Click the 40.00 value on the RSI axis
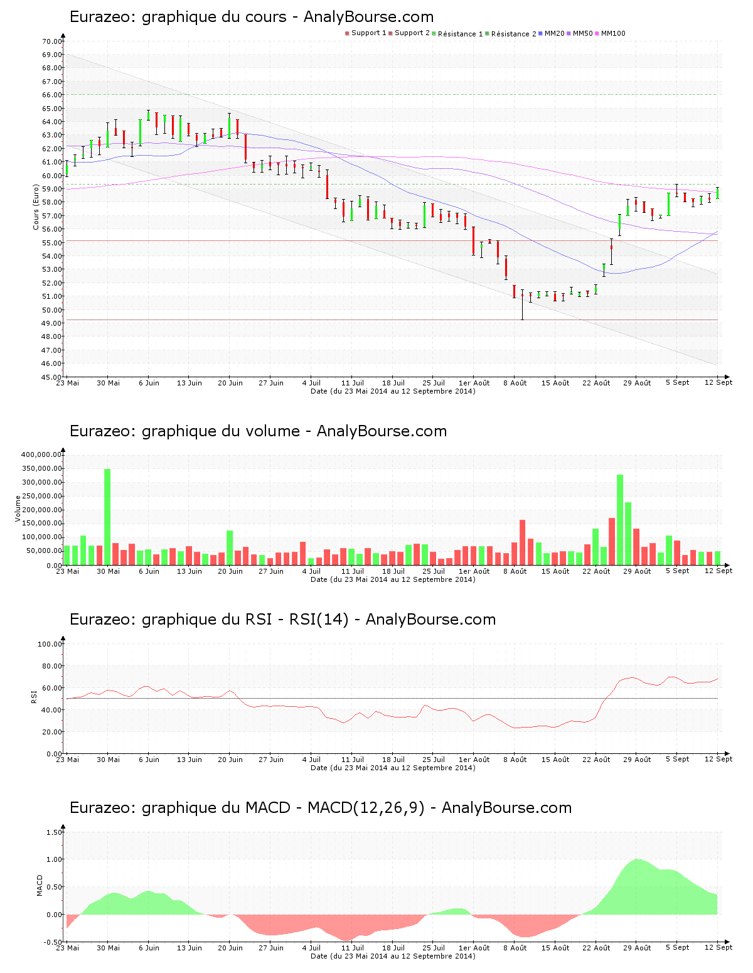This screenshot has width=753, height=973. click(52, 710)
